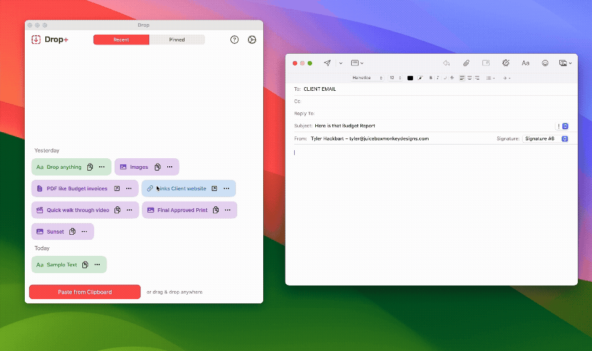Open the photo browser dropdown
The image size is (592, 351).
[x=565, y=63]
